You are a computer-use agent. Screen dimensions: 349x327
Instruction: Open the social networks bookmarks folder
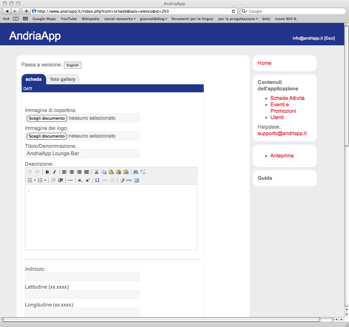click(x=120, y=19)
